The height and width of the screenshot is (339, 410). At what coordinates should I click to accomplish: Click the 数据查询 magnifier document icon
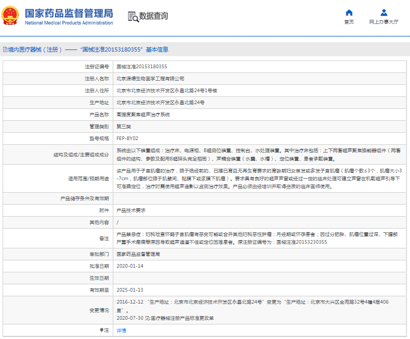(134, 17)
